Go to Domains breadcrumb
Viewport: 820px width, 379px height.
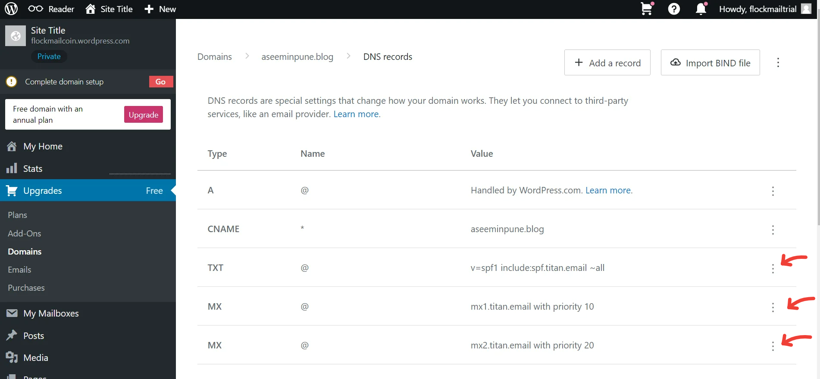pyautogui.click(x=215, y=57)
